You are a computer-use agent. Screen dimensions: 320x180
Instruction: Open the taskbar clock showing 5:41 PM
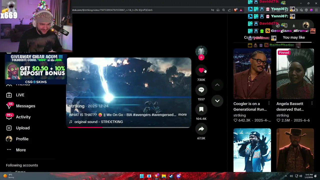[309, 176]
